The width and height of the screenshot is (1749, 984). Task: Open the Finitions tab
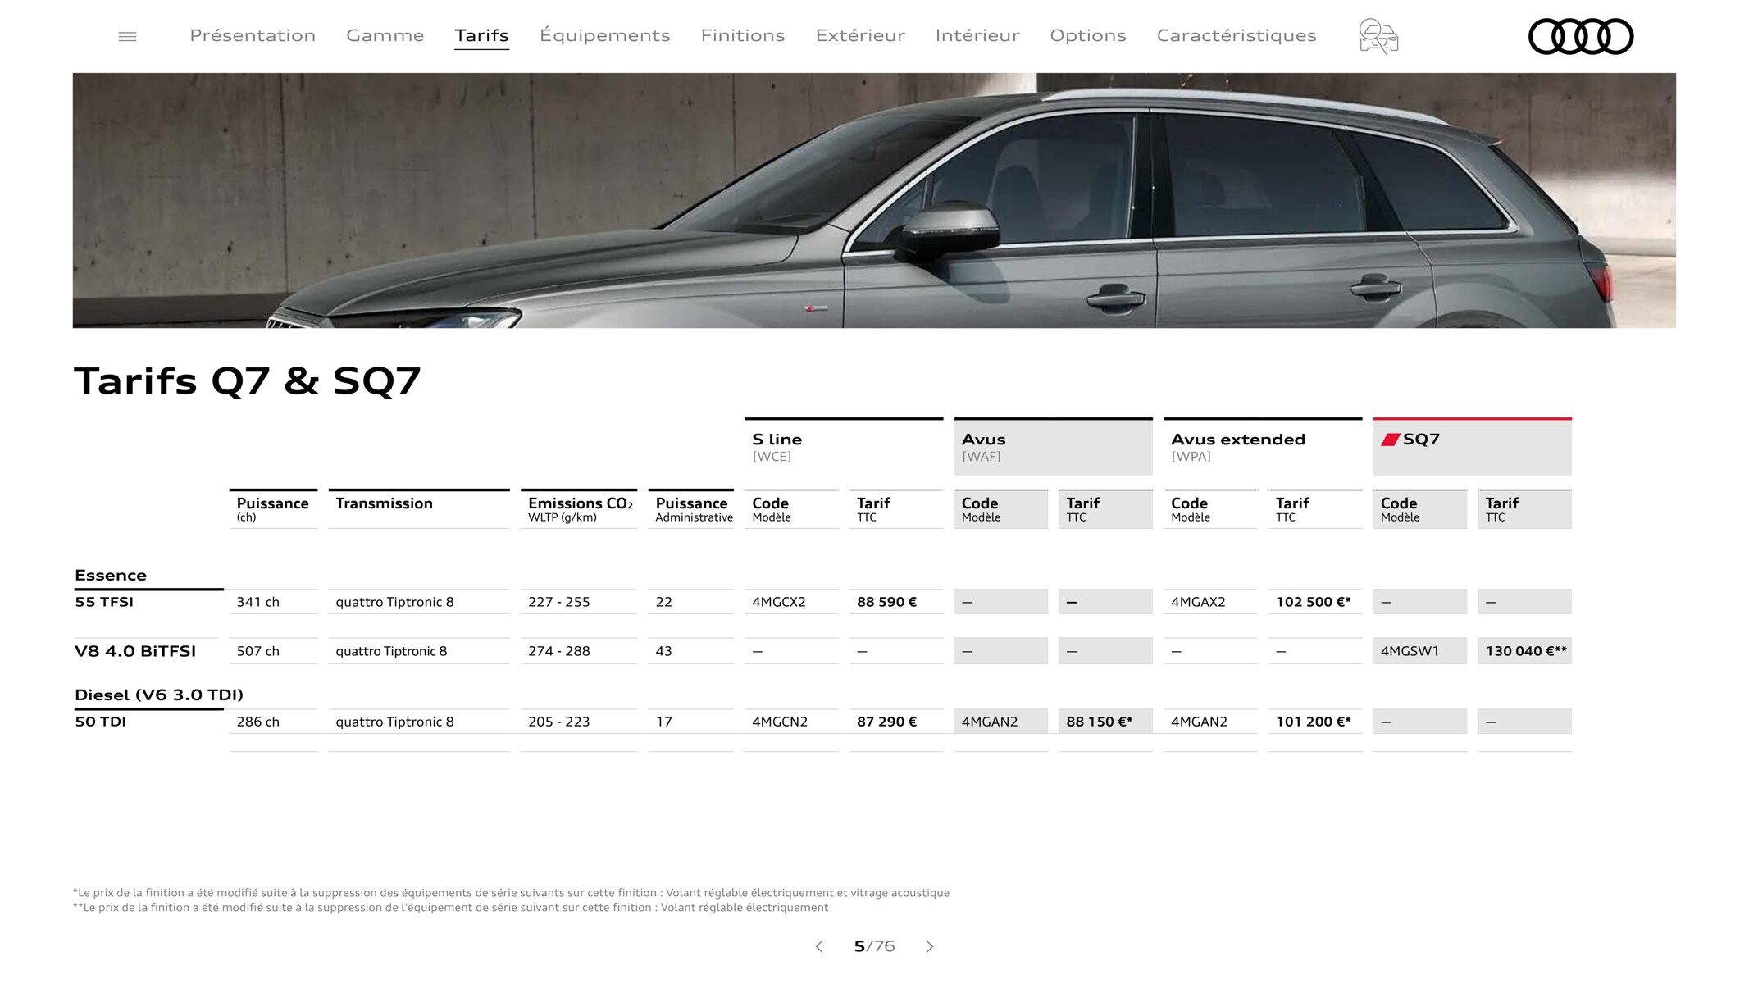pos(743,35)
